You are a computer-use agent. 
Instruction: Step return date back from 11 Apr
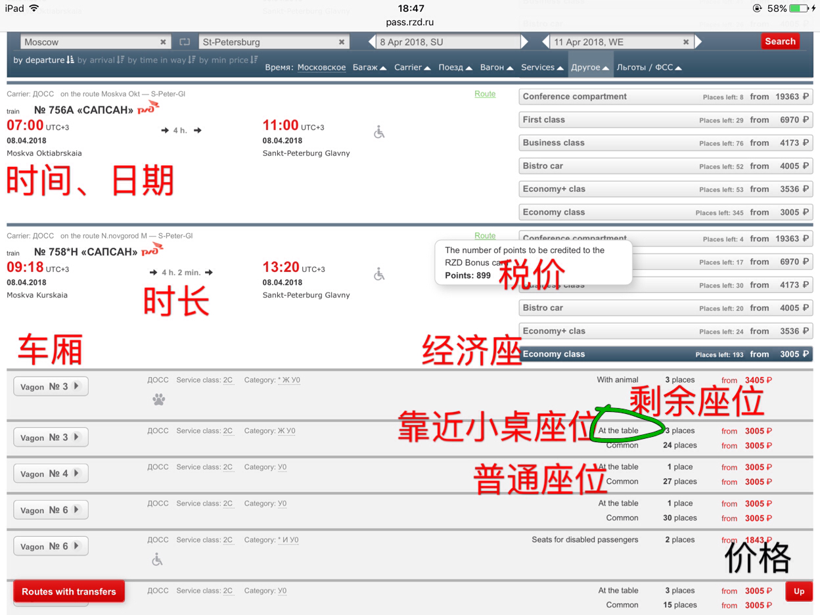tap(545, 42)
